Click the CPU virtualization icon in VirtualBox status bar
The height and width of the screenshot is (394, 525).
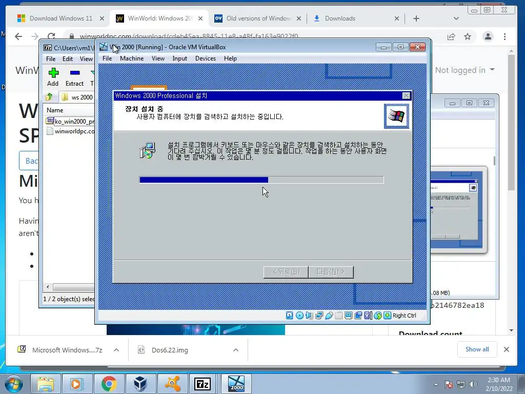(368, 316)
